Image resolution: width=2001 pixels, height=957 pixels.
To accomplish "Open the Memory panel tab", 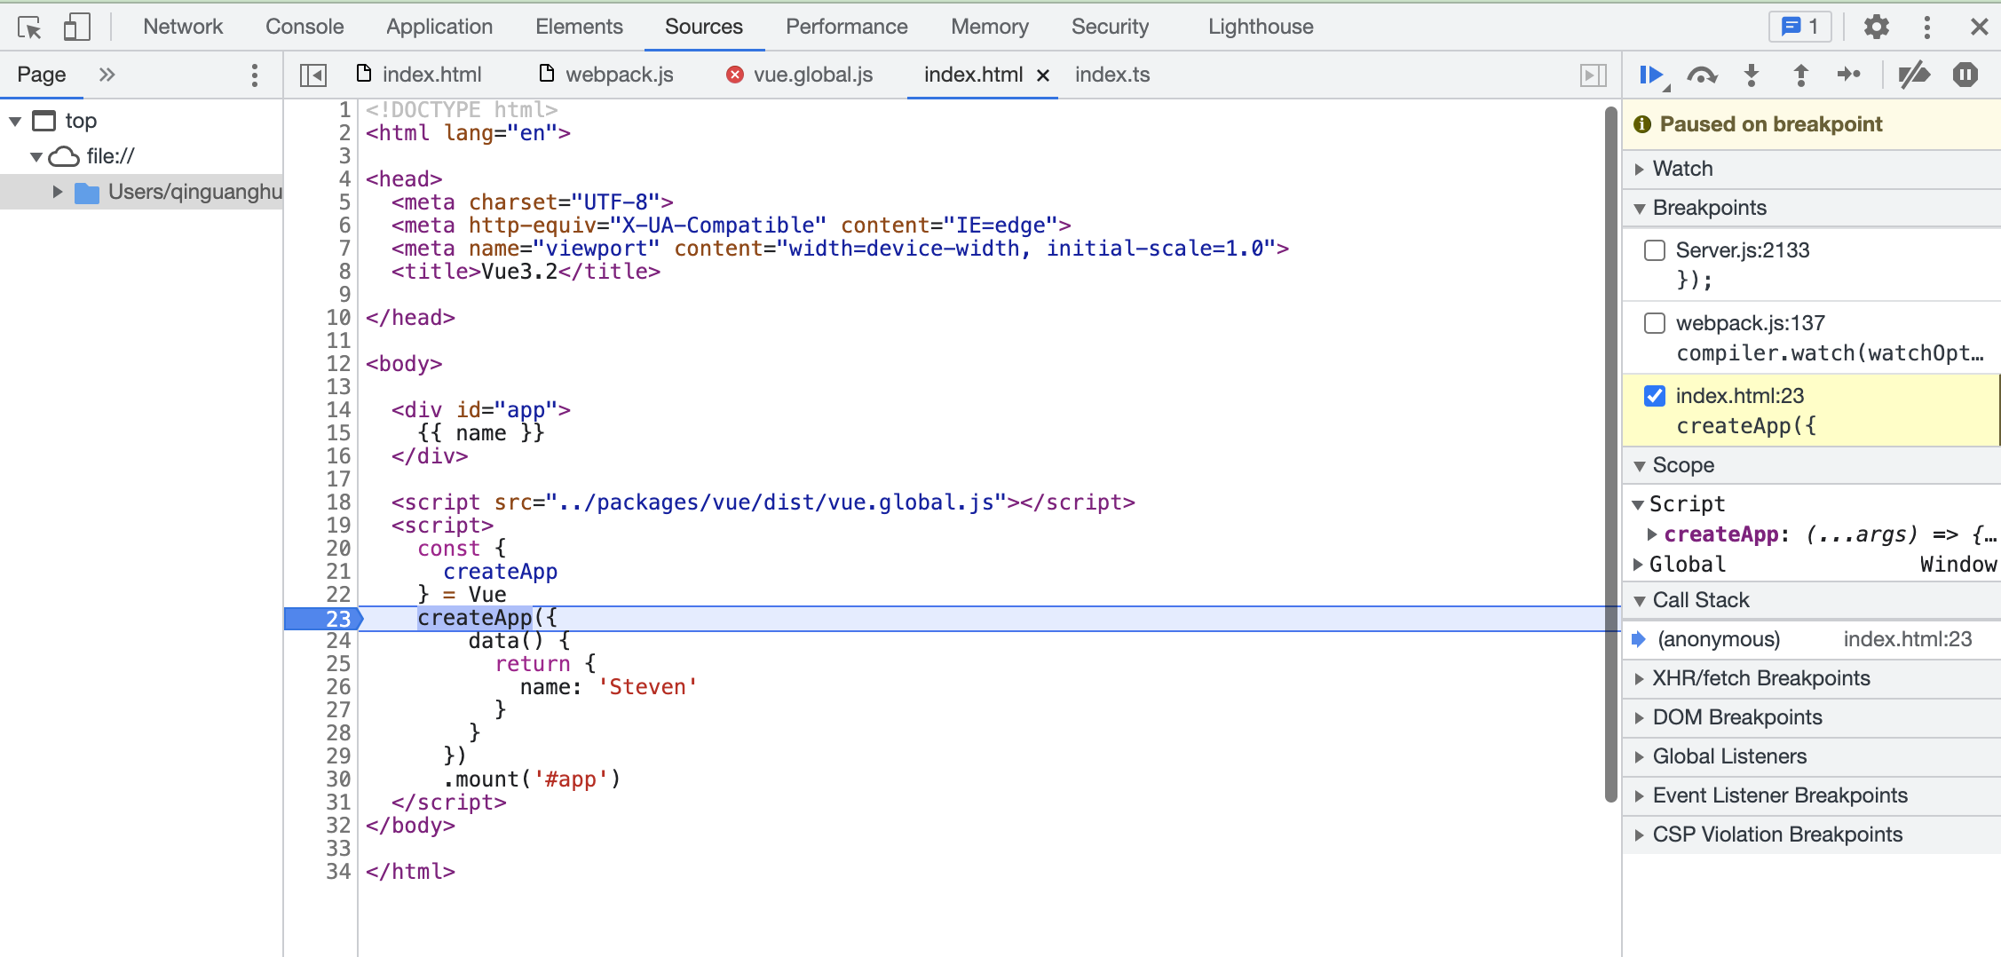I will pyautogui.click(x=990, y=27).
